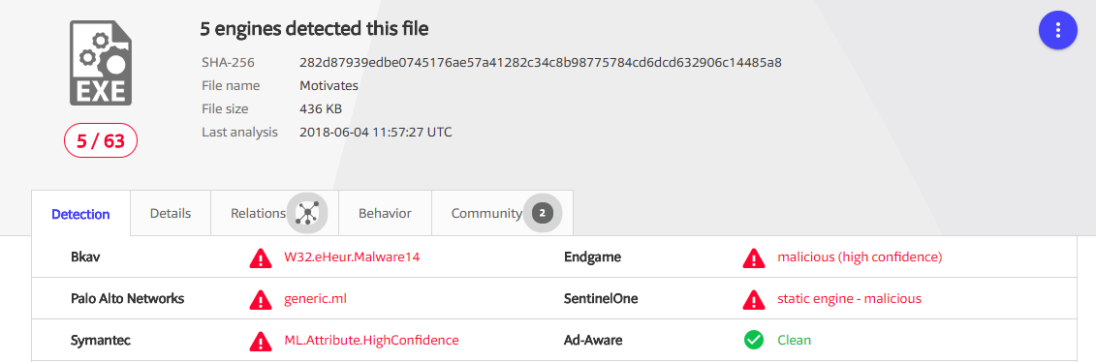Click the Bkav red warning icon
Image resolution: width=1096 pixels, height=362 pixels.
pyautogui.click(x=261, y=258)
